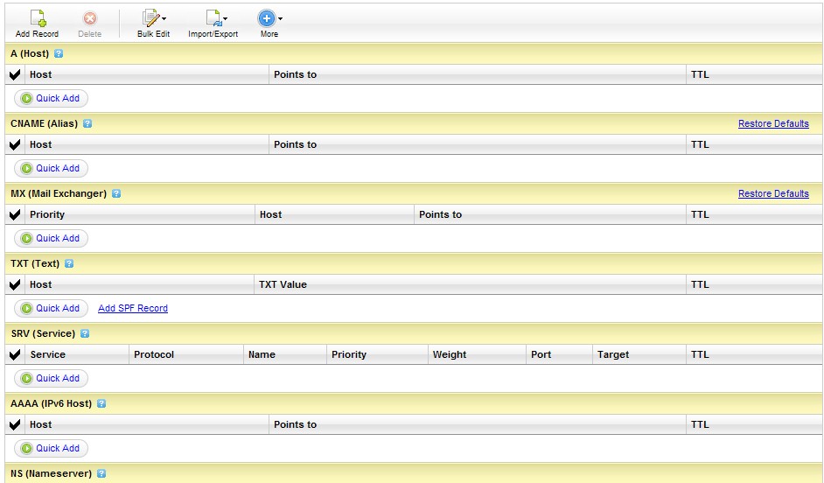The width and height of the screenshot is (824, 483).
Task: Quick Add a record under TXT (Text)
Action: [51, 308]
